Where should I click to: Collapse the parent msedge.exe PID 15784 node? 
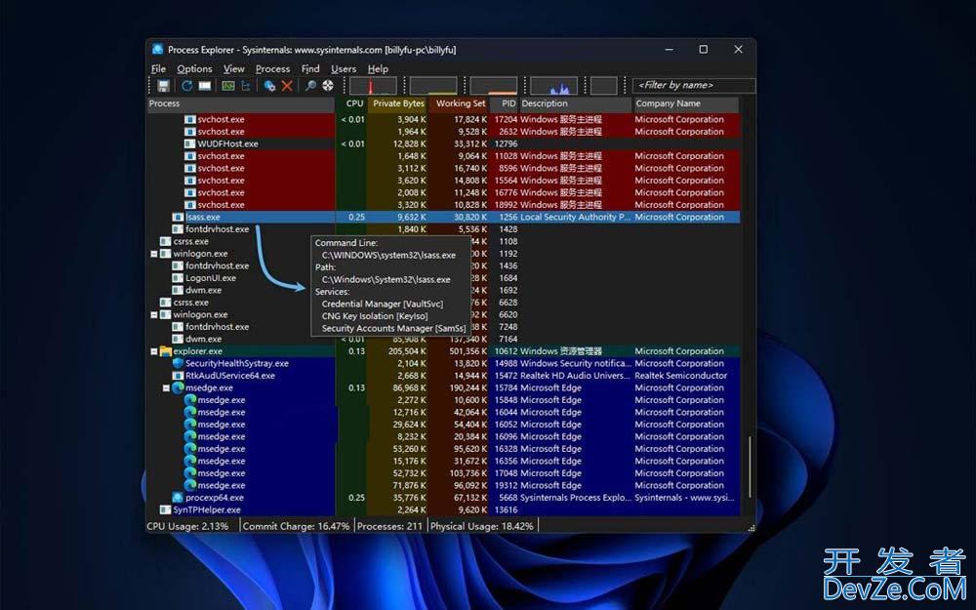pos(166,388)
